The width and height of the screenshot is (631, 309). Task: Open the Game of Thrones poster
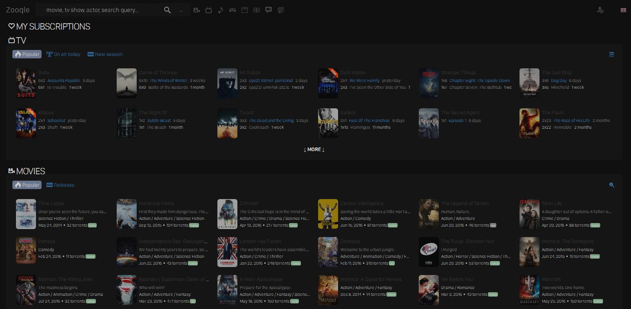tap(127, 83)
